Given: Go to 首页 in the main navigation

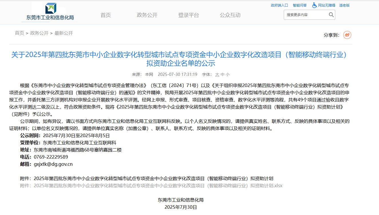Looking at the screenshot, I should (x=106, y=15).
